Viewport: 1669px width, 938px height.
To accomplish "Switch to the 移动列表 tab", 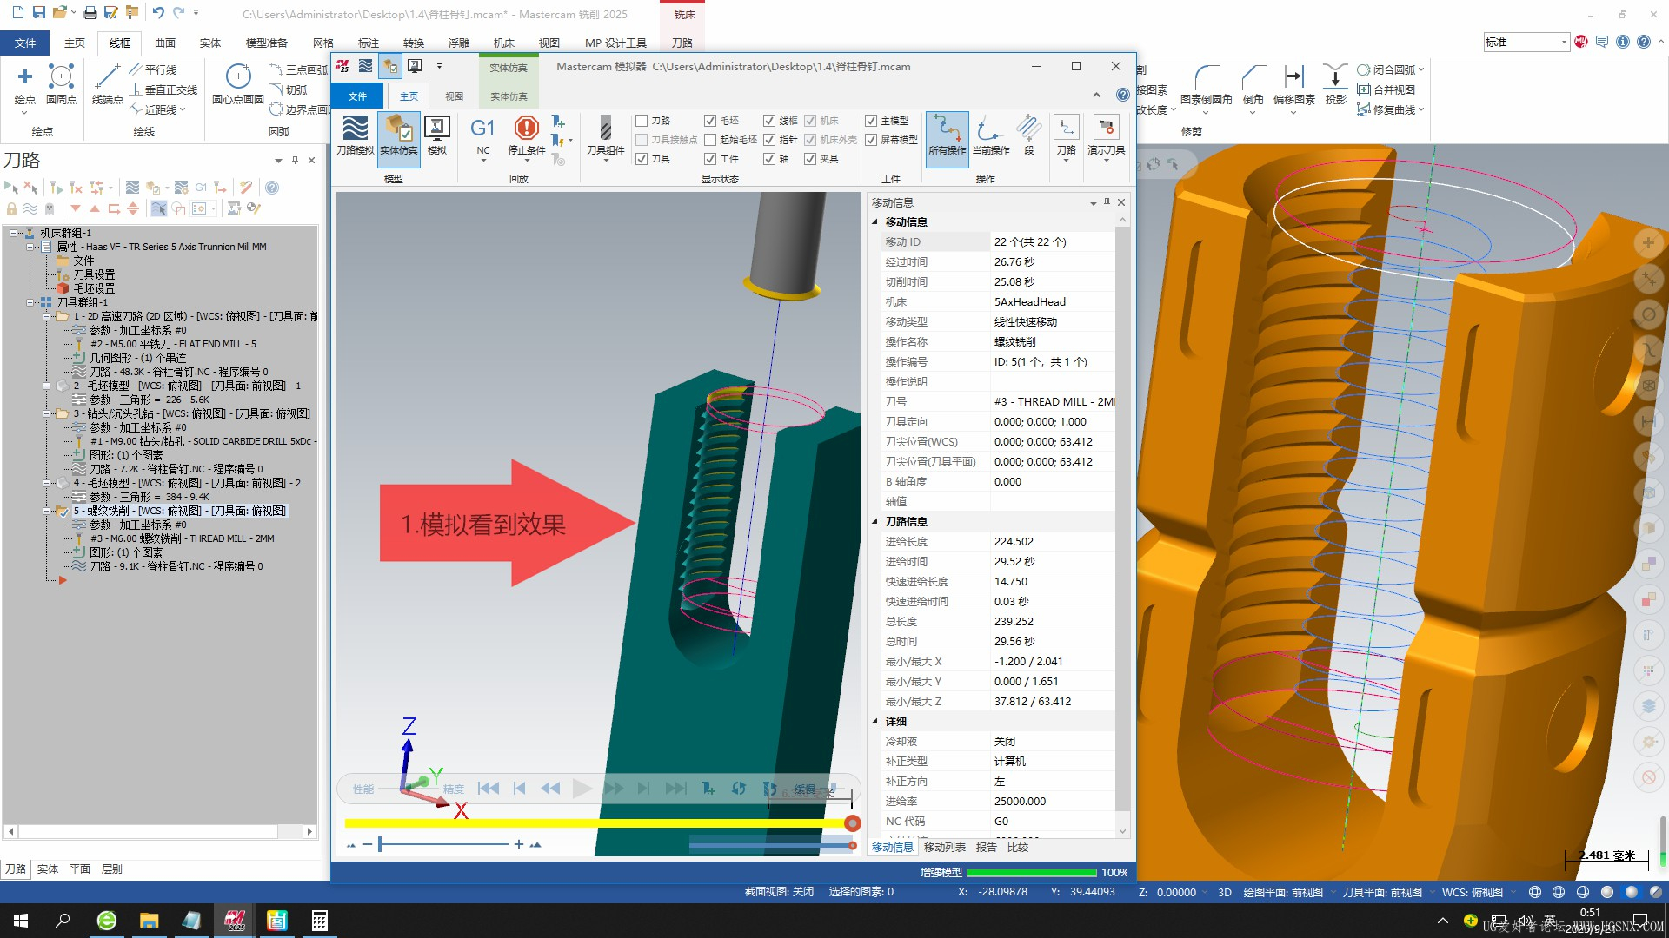I will pyautogui.click(x=944, y=847).
